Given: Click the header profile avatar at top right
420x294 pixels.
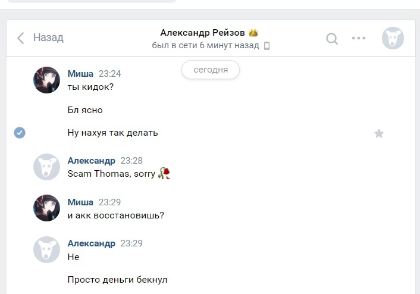Looking at the screenshot, I should [393, 38].
